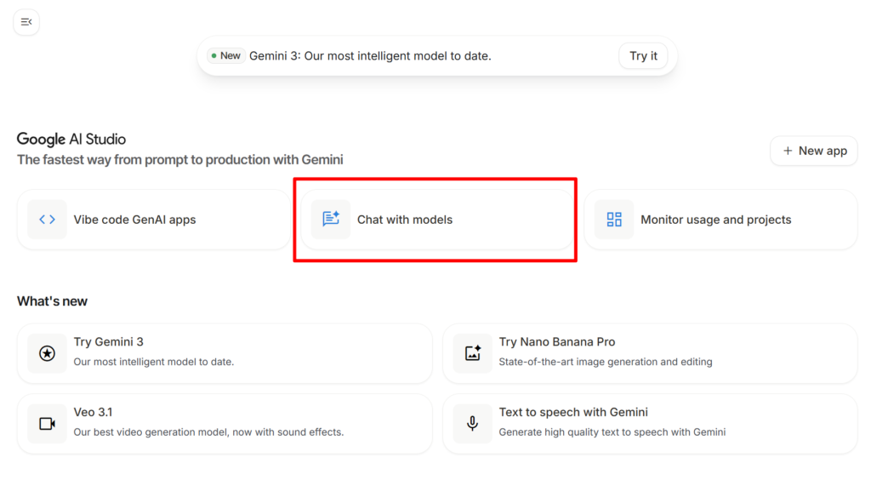Click the microphone icon for Text to speech
The width and height of the screenshot is (871, 486).
[x=472, y=424]
